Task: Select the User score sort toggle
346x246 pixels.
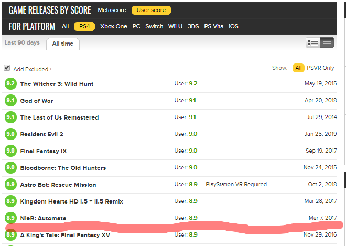Action: click(x=150, y=10)
